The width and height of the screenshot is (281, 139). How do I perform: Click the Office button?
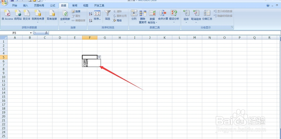point(4,2)
